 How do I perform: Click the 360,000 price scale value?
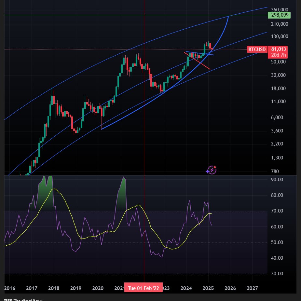point(280,9)
